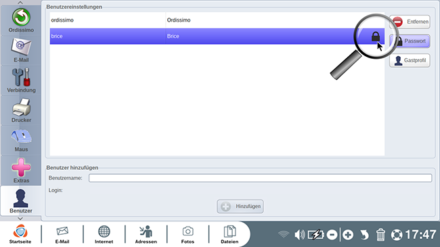Click the Ordissimo full name cell

coord(179,20)
